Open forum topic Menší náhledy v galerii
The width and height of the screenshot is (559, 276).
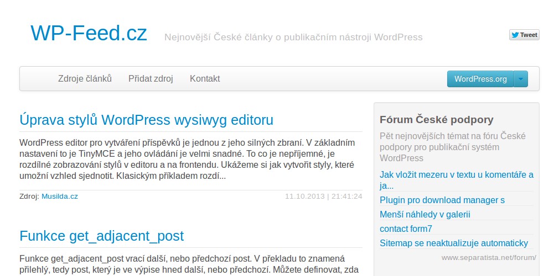pos(425,215)
